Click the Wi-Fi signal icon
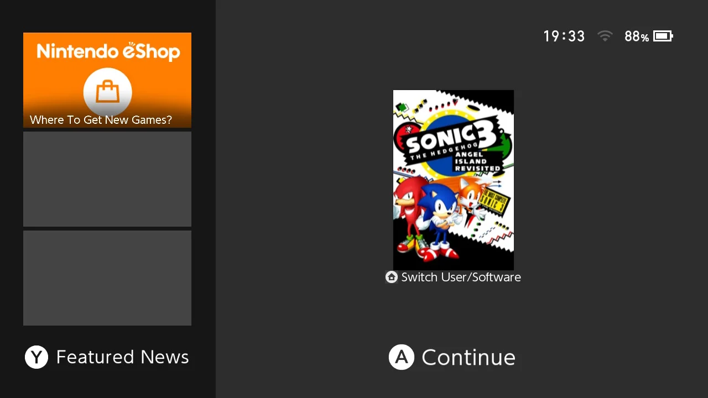The image size is (708, 398). [605, 36]
